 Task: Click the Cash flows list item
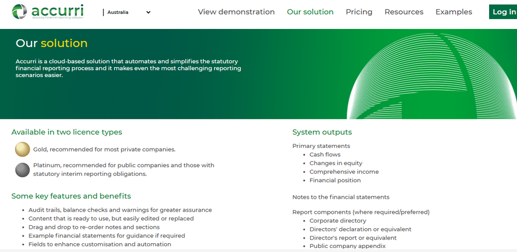click(x=325, y=155)
